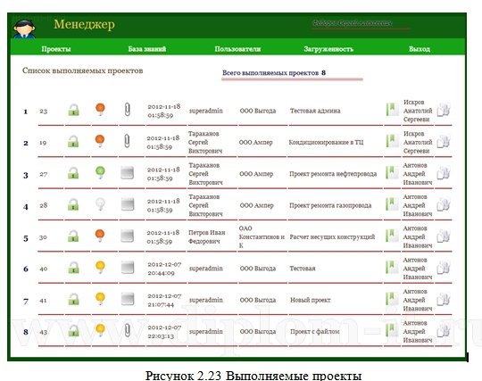Click the green bookmark icon in Проект с файлом row

click(x=392, y=330)
